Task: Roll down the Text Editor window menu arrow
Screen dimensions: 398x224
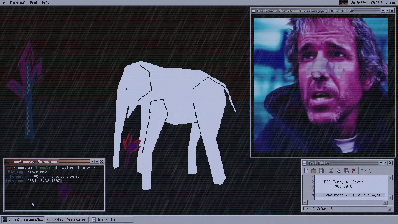Action: 381,163
